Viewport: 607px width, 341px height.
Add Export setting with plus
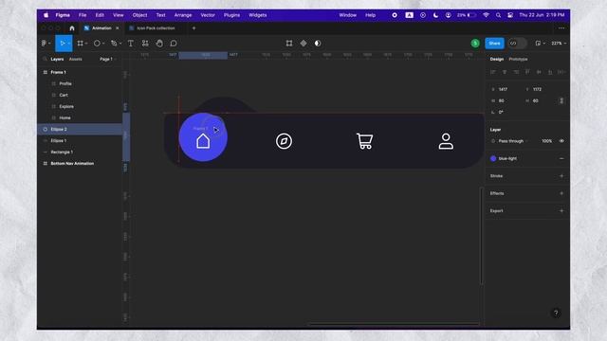[561, 210]
